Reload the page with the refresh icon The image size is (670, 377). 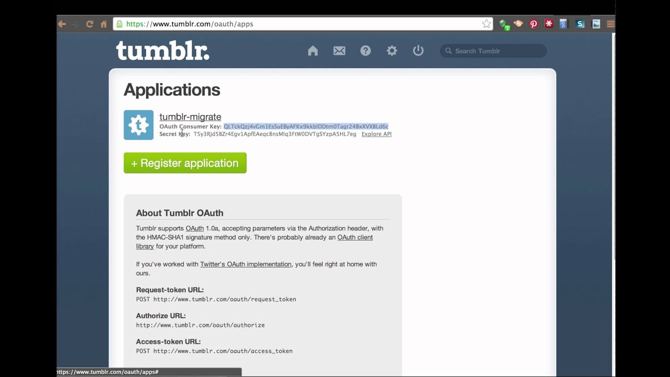tap(90, 24)
